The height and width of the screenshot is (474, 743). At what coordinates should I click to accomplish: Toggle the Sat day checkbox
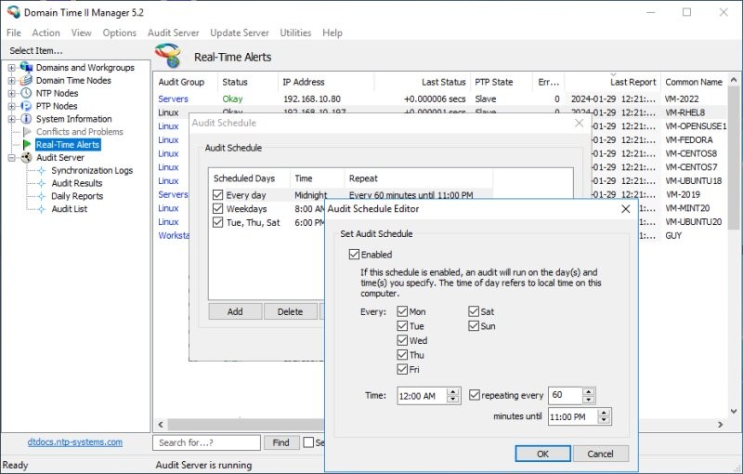pyautogui.click(x=475, y=312)
